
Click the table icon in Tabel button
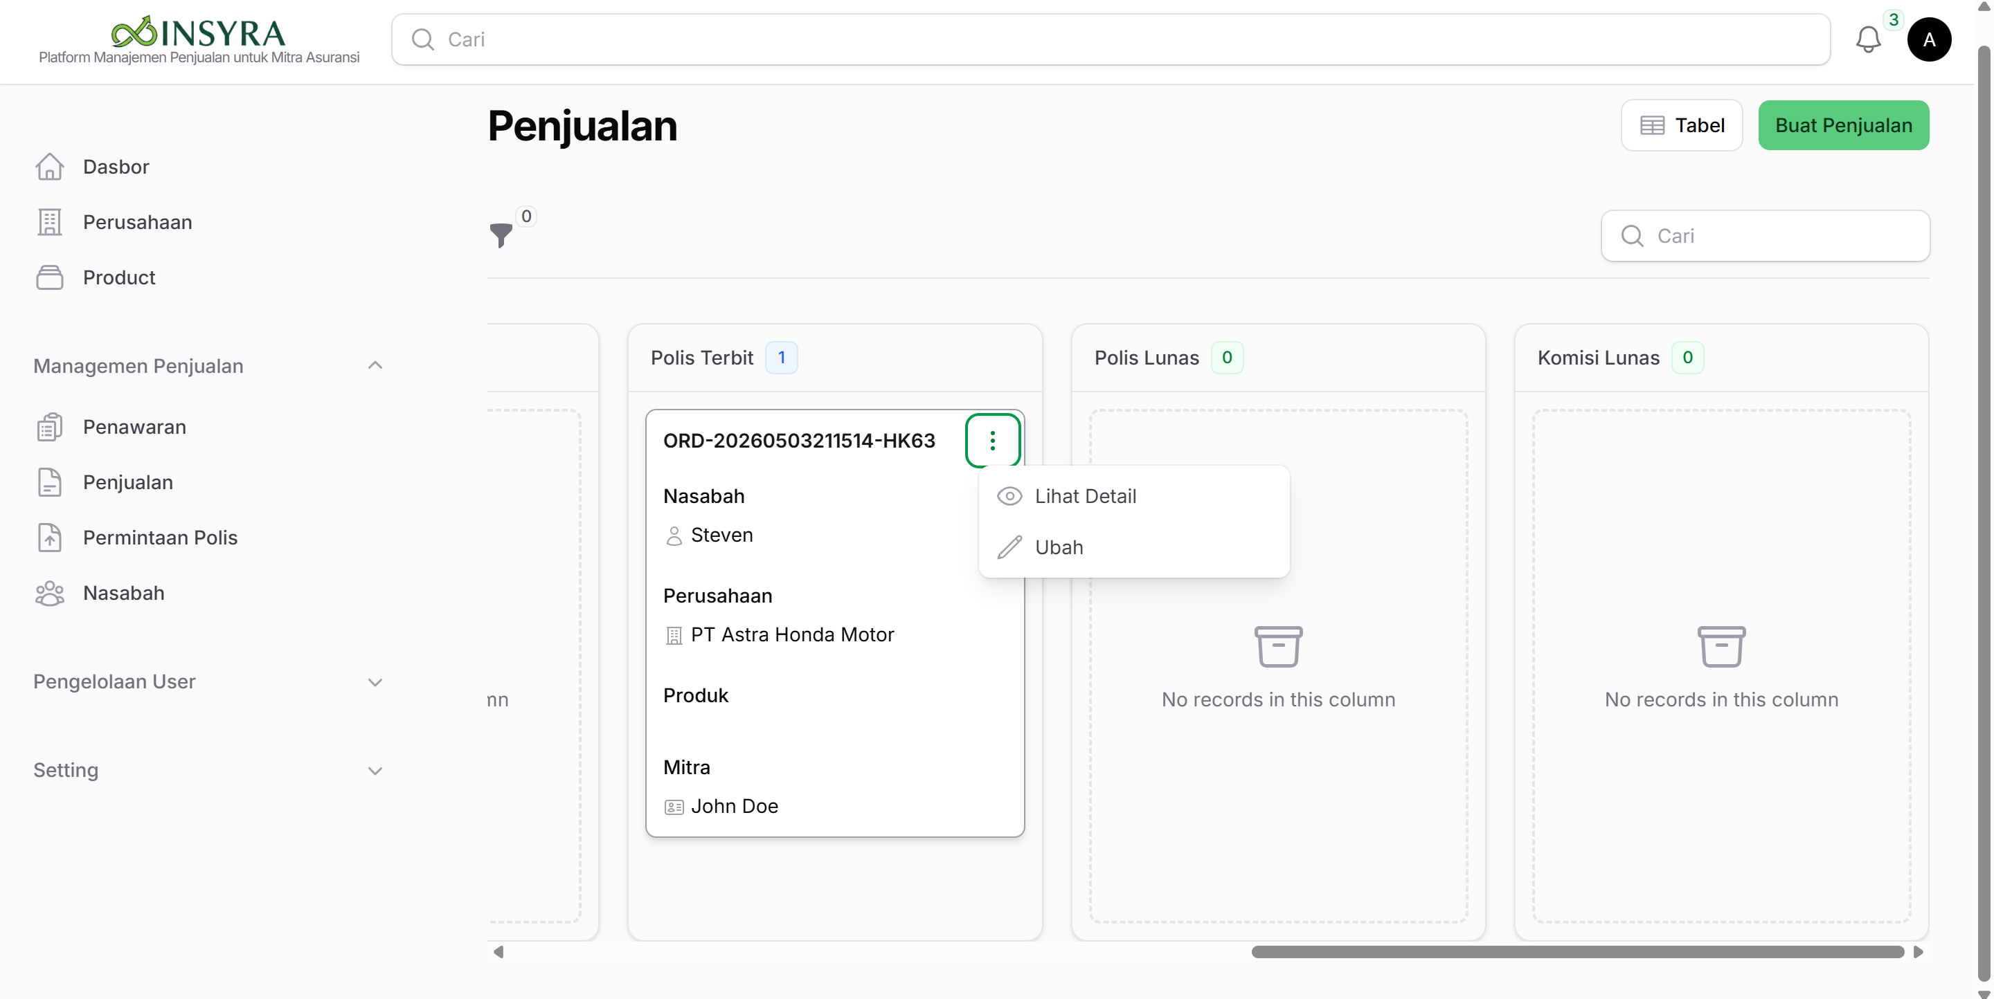pyautogui.click(x=1652, y=125)
